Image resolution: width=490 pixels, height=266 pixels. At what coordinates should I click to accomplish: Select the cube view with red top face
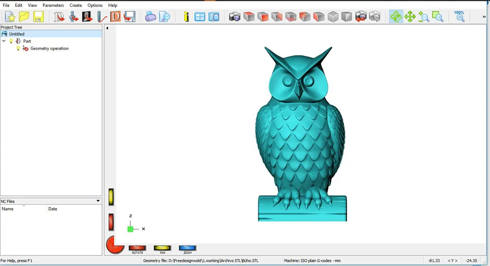[249, 16]
